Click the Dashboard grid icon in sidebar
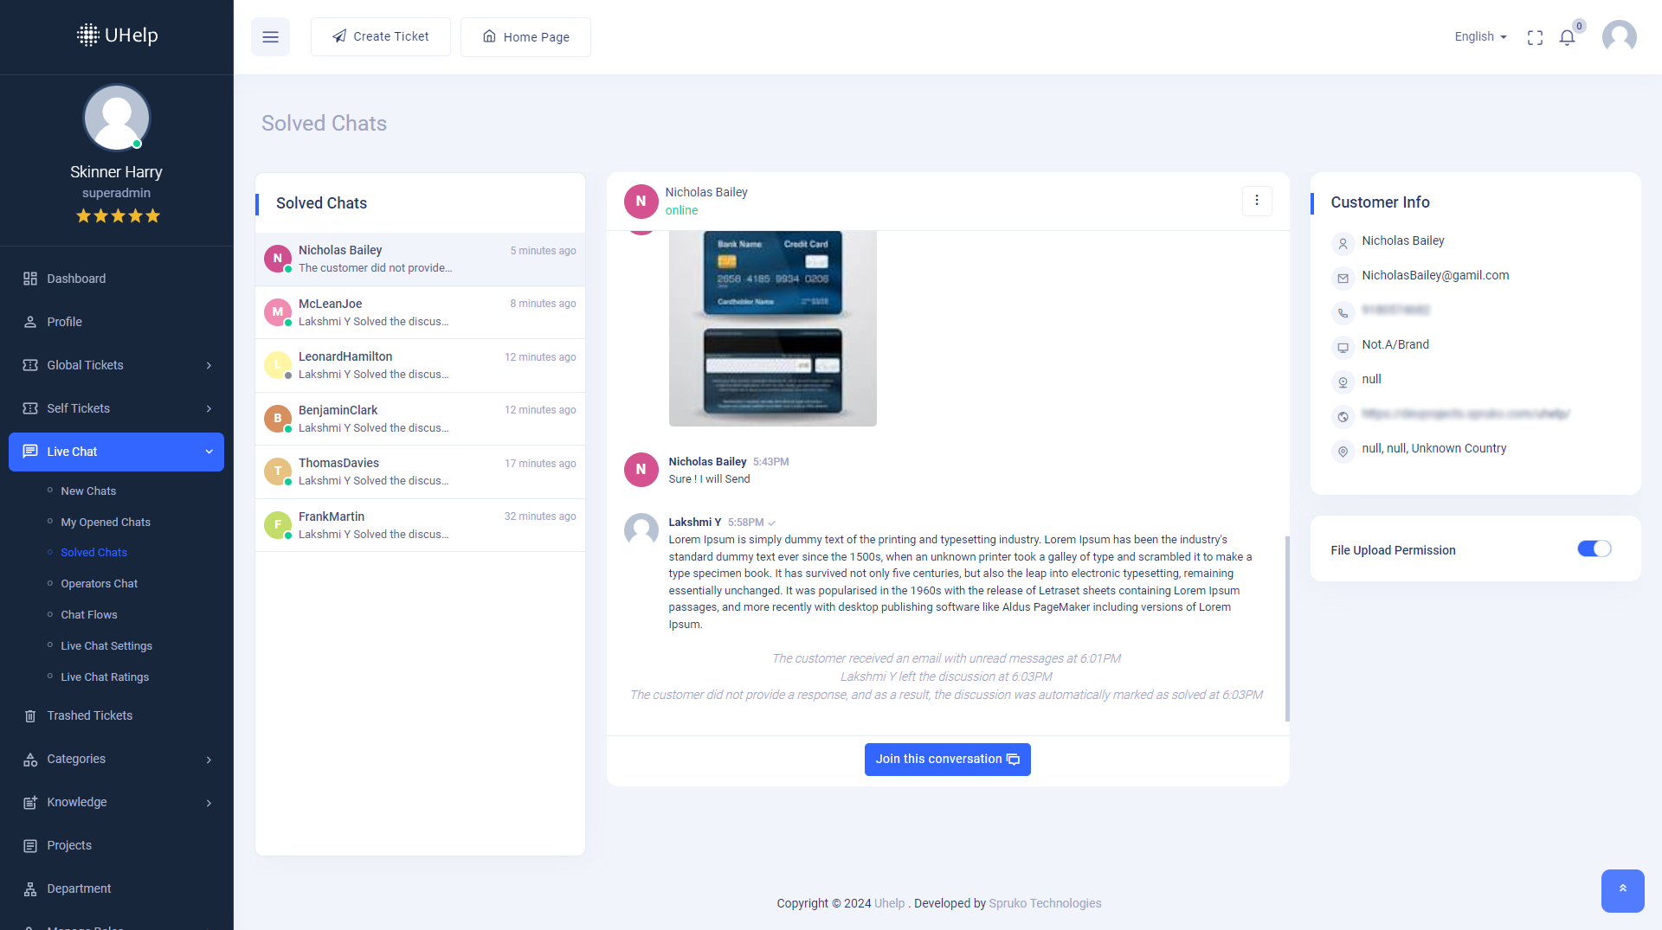The image size is (1662, 930). [x=30, y=279]
